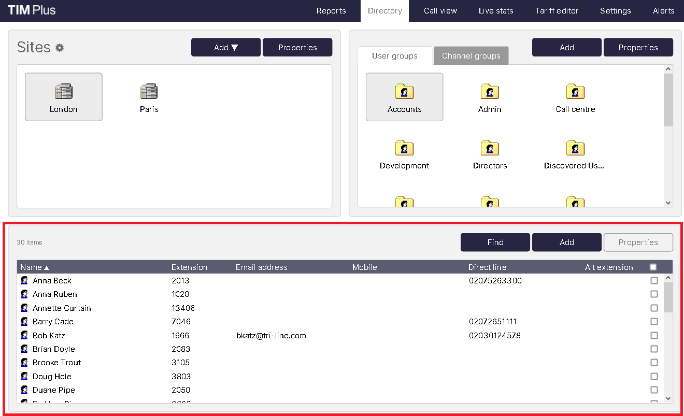Tick the checkbox for Anna Beck
The image size is (684, 416).
(654, 281)
